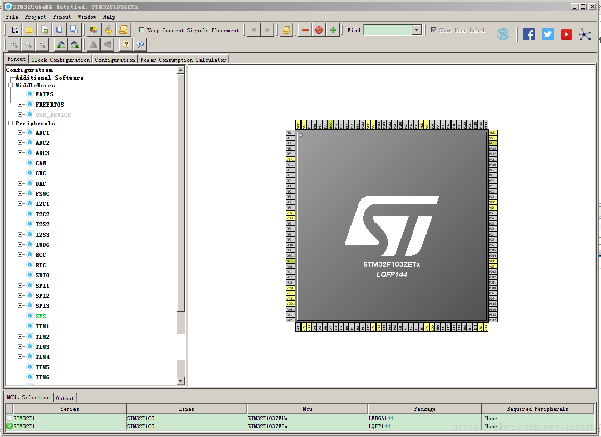This screenshot has height=437, width=601.
Task: Sort by the Package column header
Action: pos(424,409)
